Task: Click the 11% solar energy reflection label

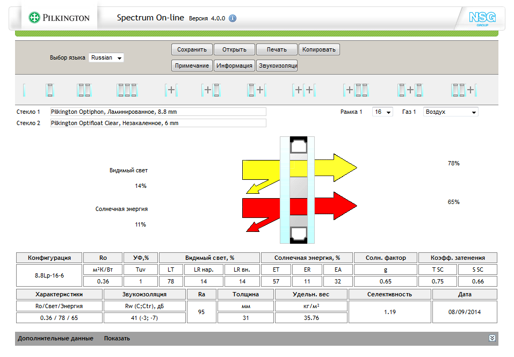Action: (x=140, y=225)
